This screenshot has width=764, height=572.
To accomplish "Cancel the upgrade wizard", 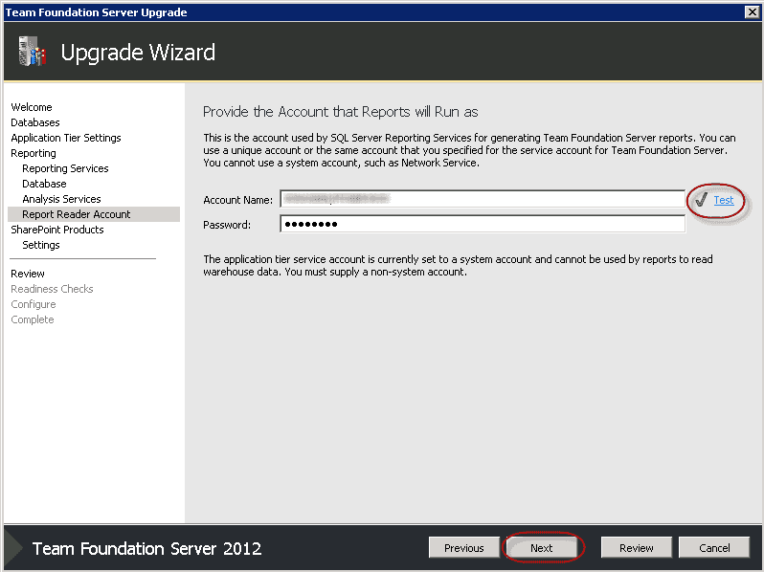I will pos(714,548).
